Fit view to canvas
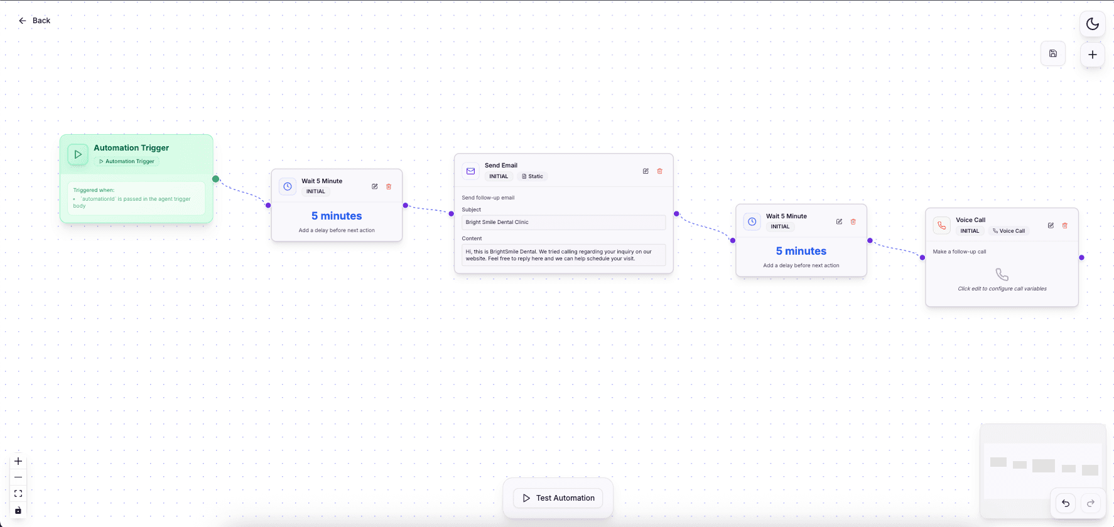 pyautogui.click(x=18, y=494)
